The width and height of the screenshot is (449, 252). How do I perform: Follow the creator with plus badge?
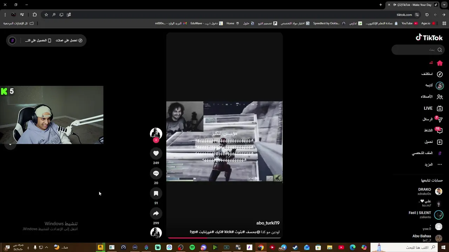coord(156,140)
